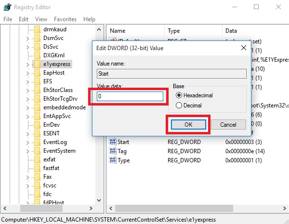Cancel the Edit DWORD dialog
Viewport: 289px width, 224px height.
(x=228, y=125)
